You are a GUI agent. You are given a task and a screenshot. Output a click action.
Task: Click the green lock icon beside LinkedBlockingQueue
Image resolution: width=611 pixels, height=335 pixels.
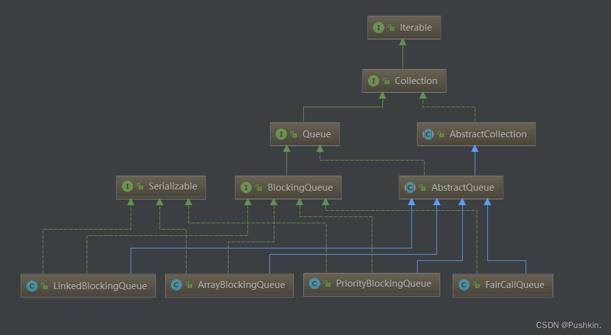(45, 286)
